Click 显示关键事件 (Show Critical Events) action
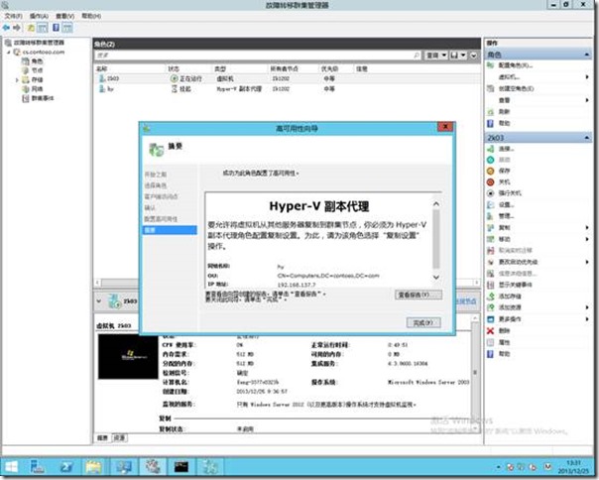Viewport: 599px width, 480px height. pos(515,285)
